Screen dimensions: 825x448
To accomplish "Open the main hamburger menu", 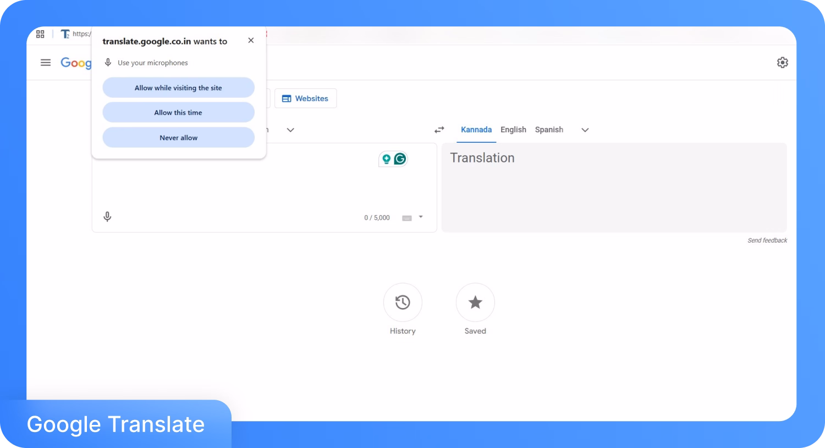I will pos(46,63).
